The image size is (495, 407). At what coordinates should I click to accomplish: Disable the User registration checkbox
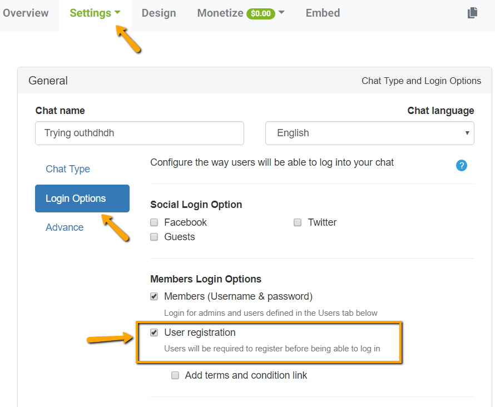point(154,332)
